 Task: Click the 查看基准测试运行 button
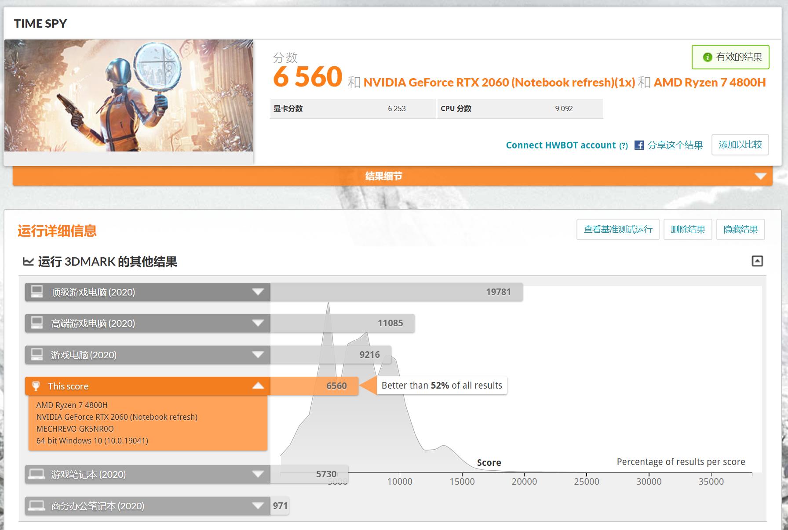pos(618,229)
